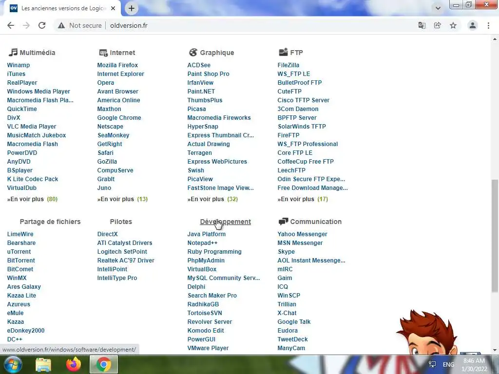
Task: Open the Macromedia Fireworks link
Action: (x=219, y=118)
